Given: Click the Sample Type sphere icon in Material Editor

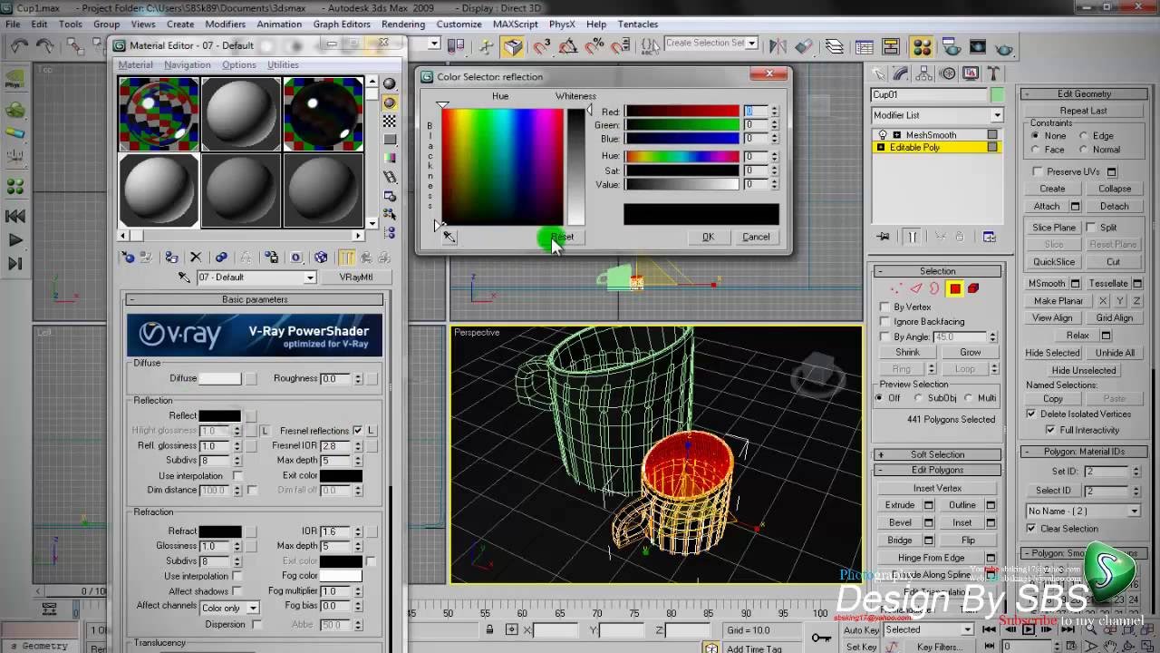Looking at the screenshot, I should tap(389, 83).
